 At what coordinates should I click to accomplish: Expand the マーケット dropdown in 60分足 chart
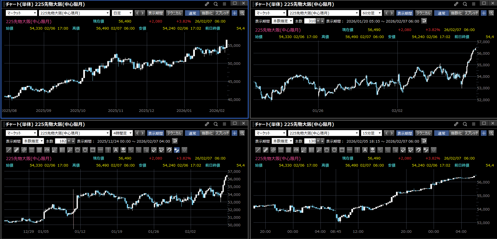tap(271, 13)
